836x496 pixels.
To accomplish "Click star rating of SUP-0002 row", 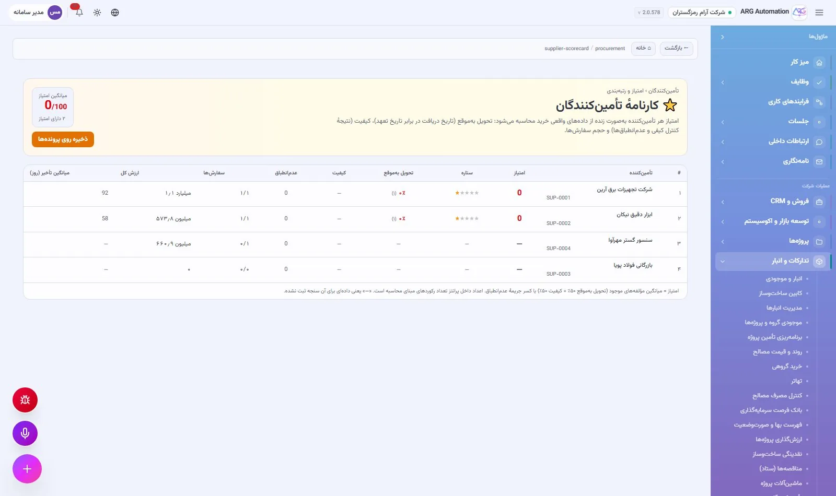I will tap(467, 219).
